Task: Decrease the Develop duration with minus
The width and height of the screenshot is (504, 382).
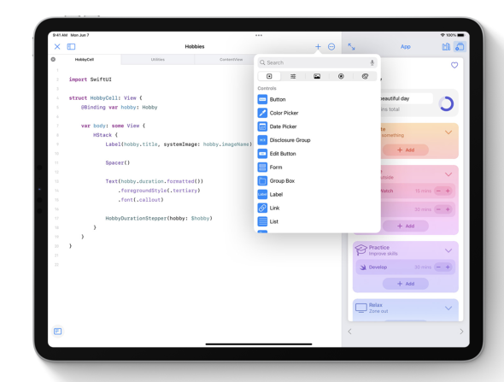Action: point(438,267)
